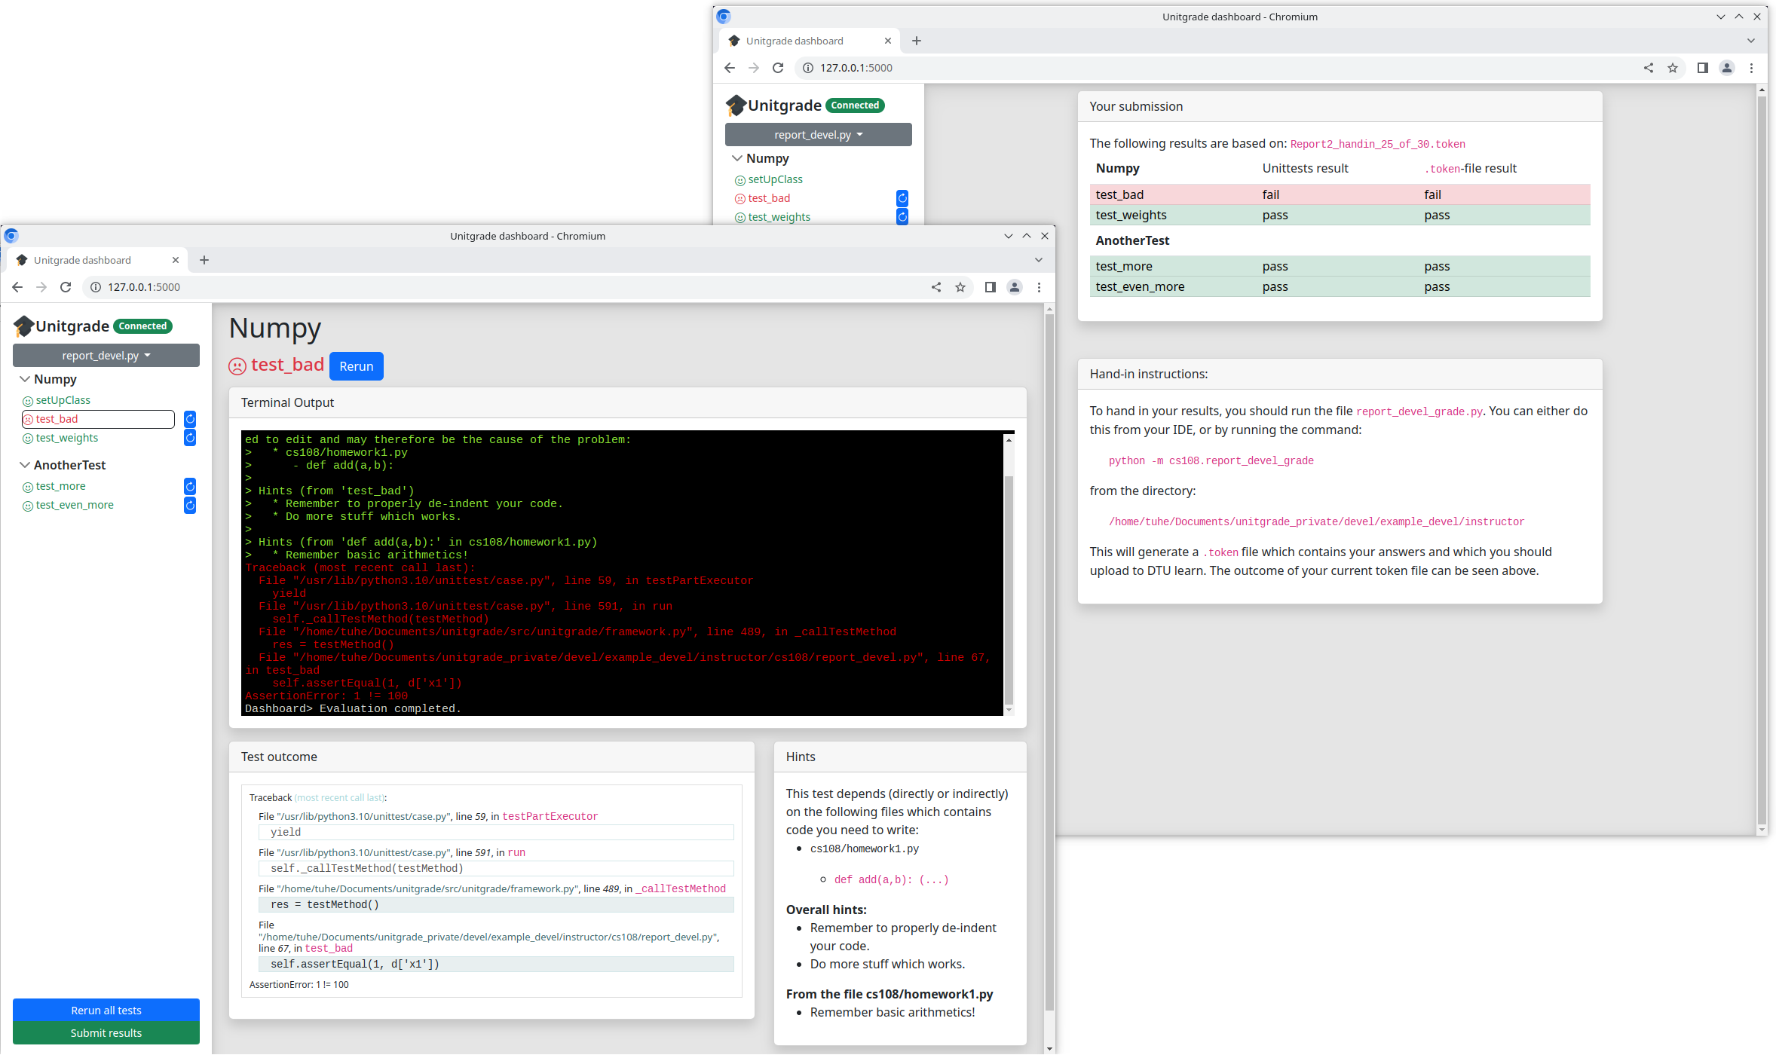This screenshot has width=1776, height=1055.
Task: Bookmark page with star icon in front window
Action: (x=960, y=287)
